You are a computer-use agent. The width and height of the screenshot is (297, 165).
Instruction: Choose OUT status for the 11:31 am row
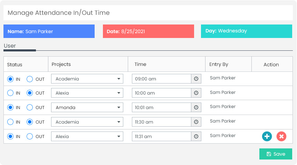pos(30,136)
